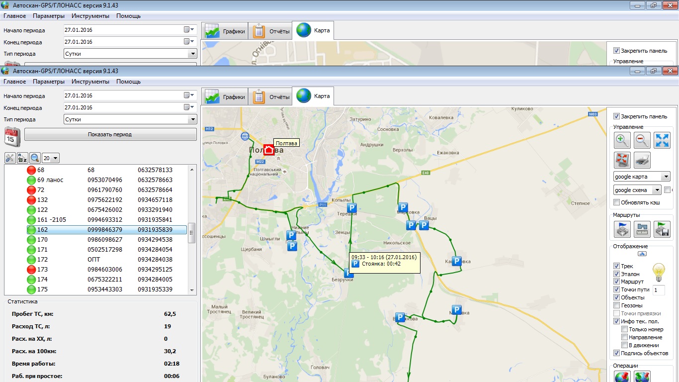
Task: Click the yellow lightbulb icon
Action: click(659, 272)
